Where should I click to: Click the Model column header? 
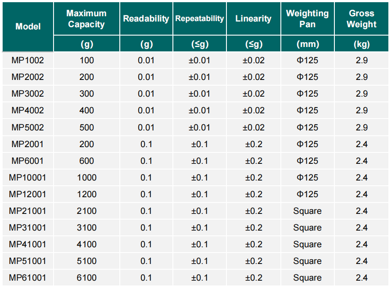(x=28, y=26)
